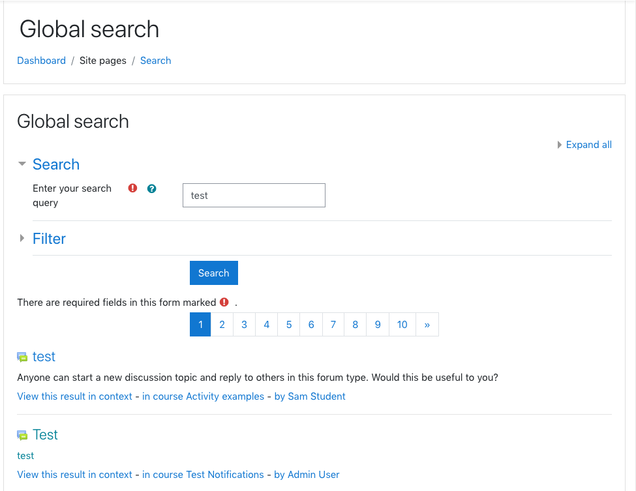Open the 'by Admin User' profile link
The width and height of the screenshot is (636, 491).
click(x=307, y=475)
